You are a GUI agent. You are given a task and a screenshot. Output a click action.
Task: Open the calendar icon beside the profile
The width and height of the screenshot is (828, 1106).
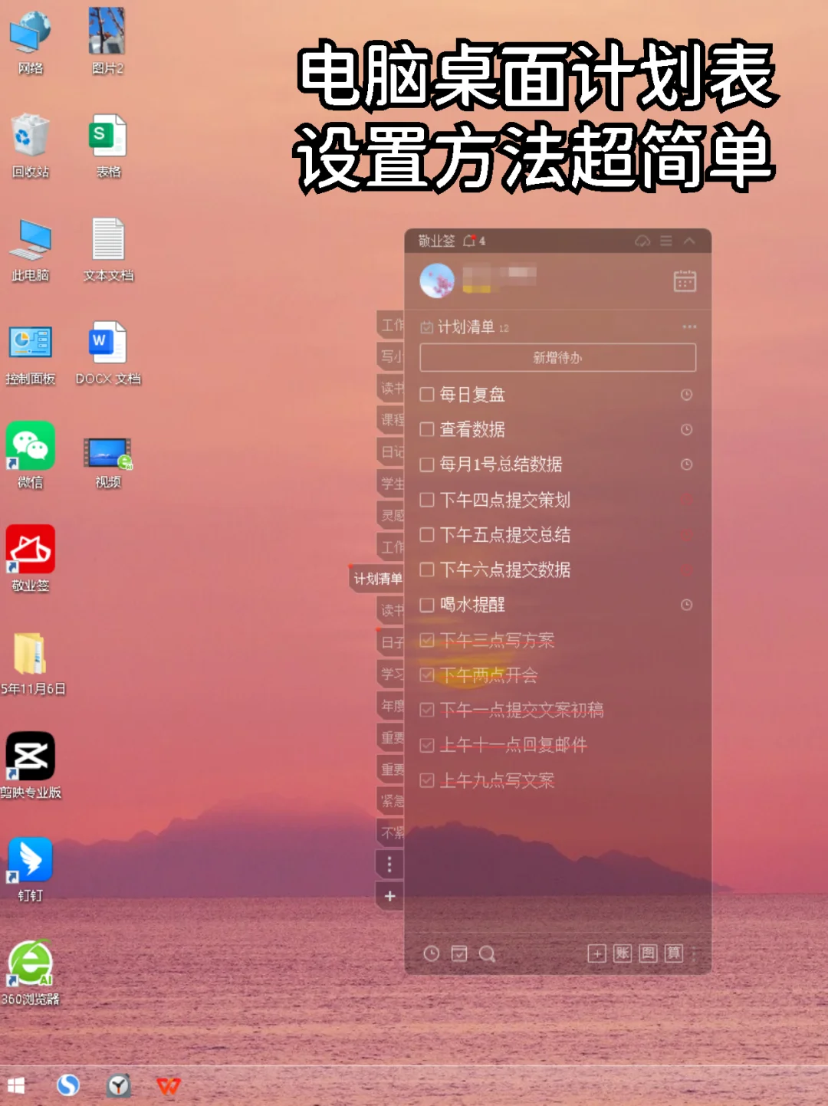[x=686, y=281]
